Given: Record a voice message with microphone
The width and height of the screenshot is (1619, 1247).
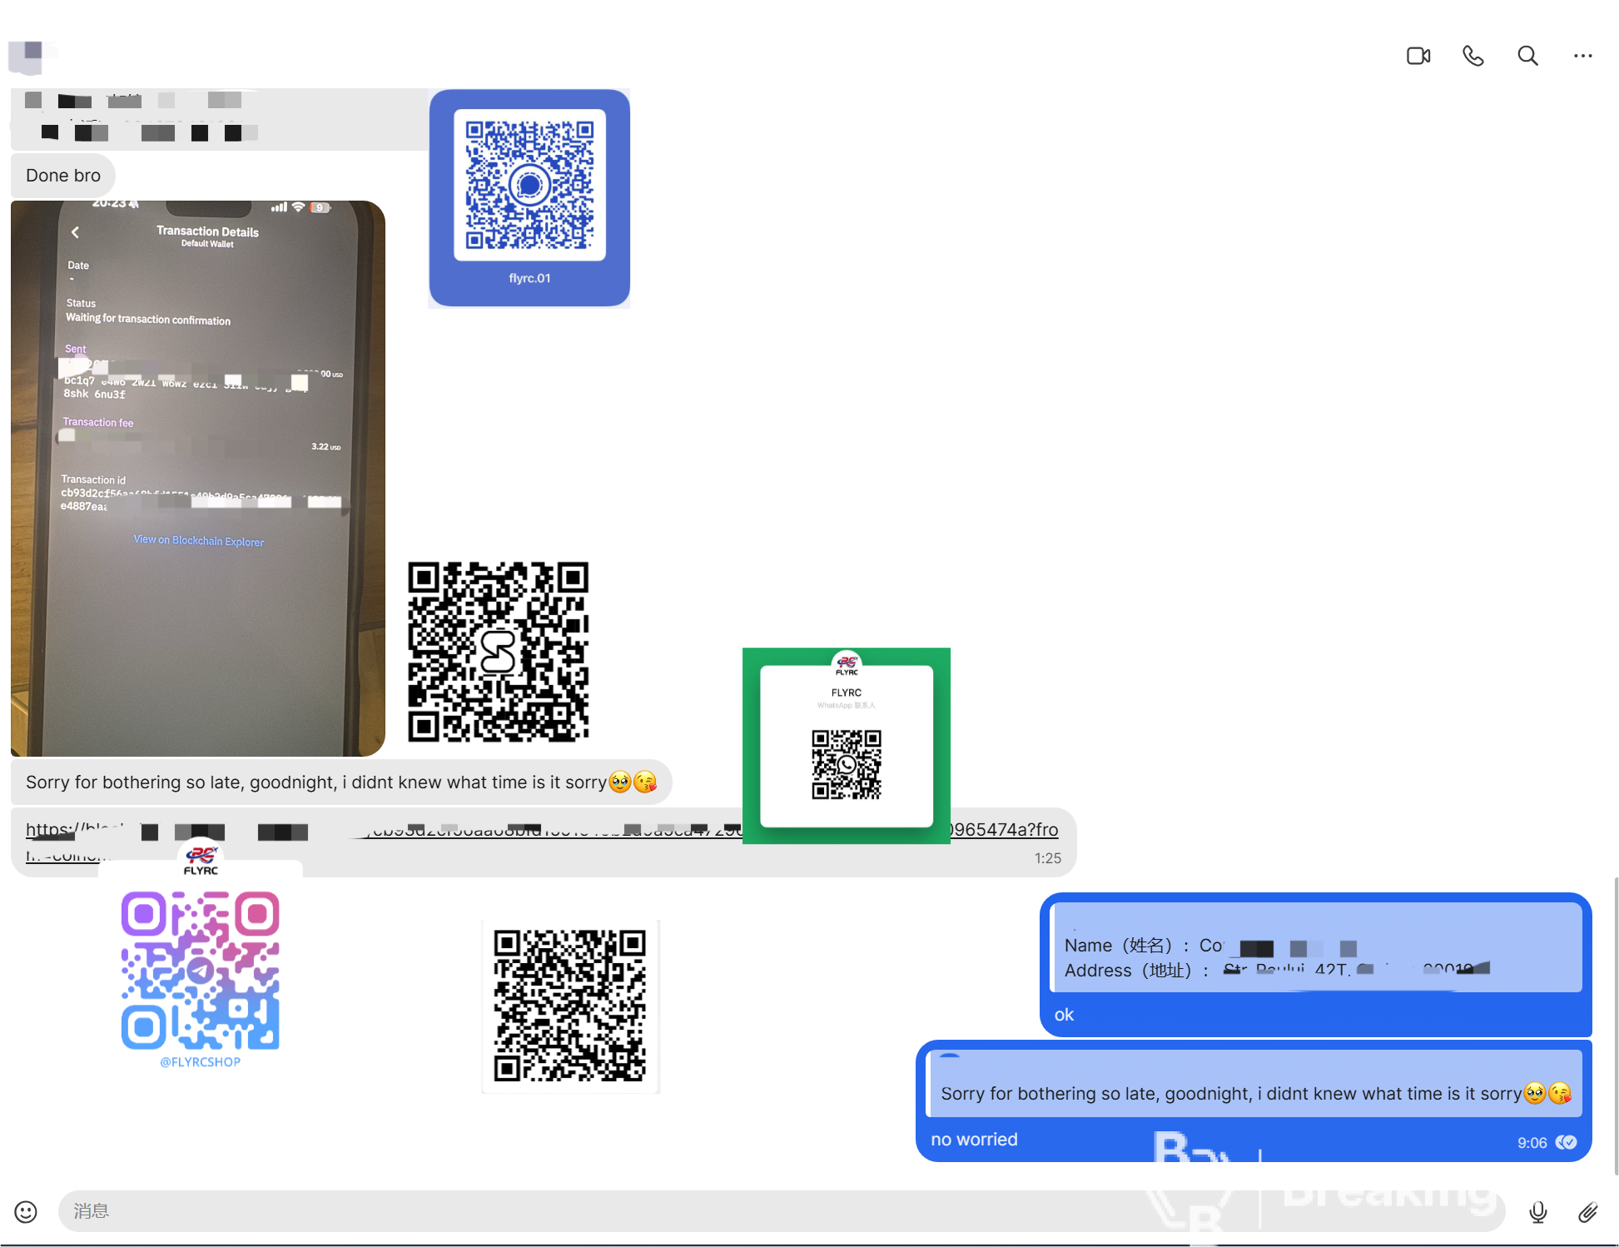Looking at the screenshot, I should tap(1538, 1212).
